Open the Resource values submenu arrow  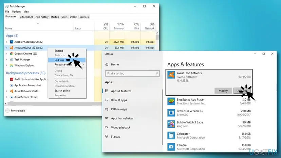click(x=83, y=64)
